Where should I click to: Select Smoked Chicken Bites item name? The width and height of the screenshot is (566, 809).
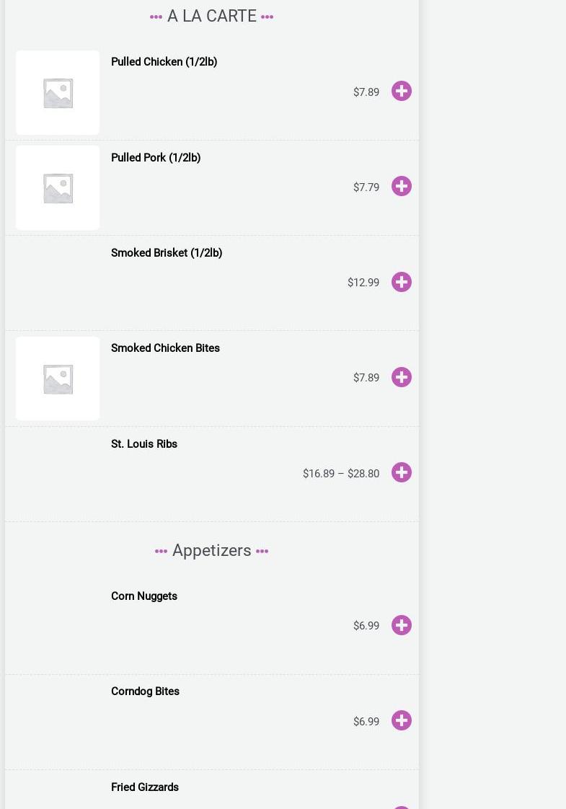pyautogui.click(x=165, y=348)
